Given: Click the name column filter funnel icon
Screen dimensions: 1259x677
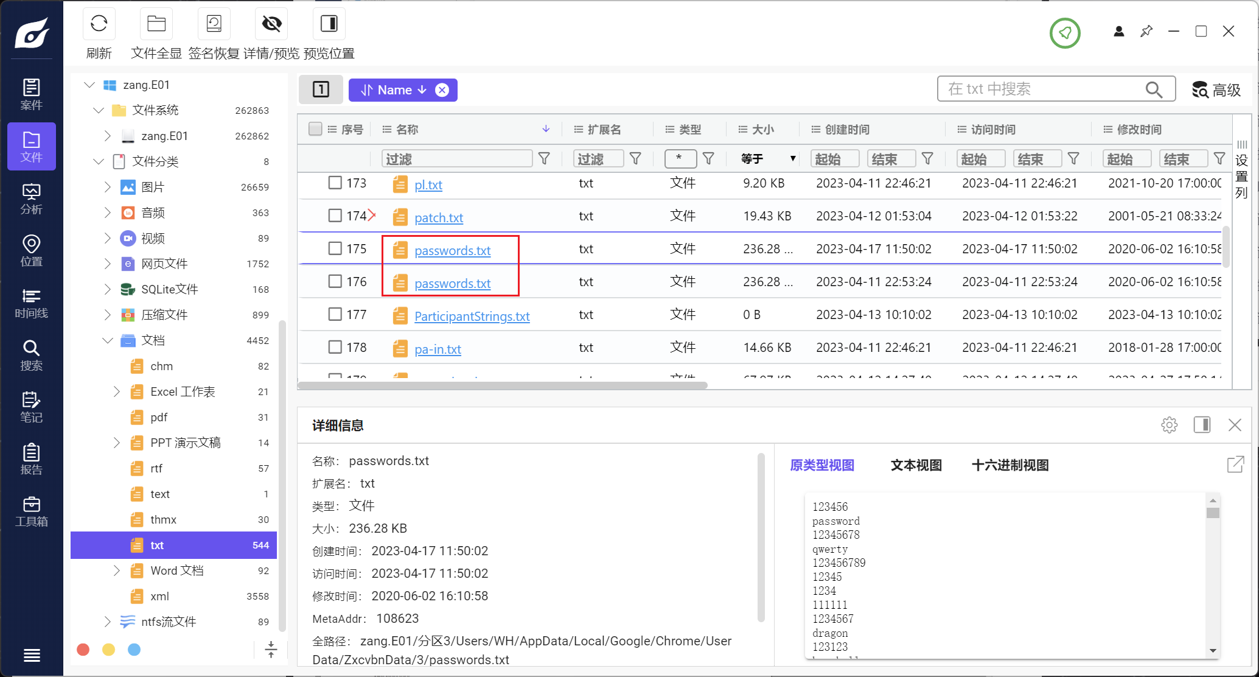Looking at the screenshot, I should coord(545,159).
